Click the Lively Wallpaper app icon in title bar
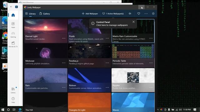 25,7
